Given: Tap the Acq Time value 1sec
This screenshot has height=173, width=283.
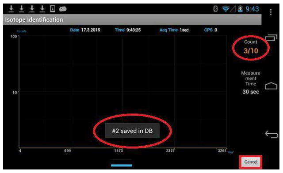Looking at the screenshot, I should pos(184,30).
